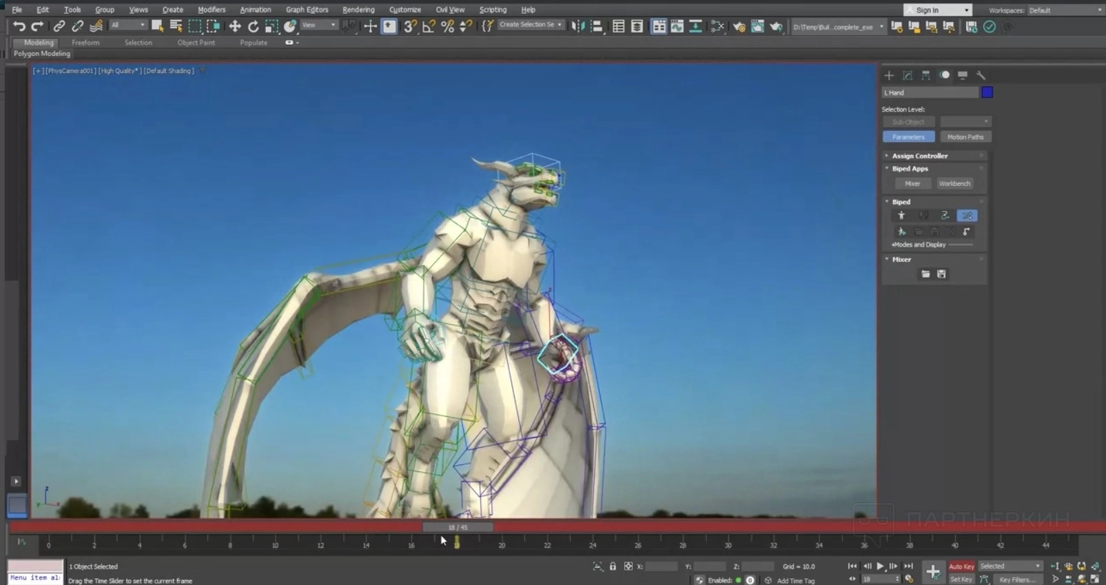Viewport: 1106px width, 585px height.
Task: Click the Mirror tool icon
Action: click(x=578, y=26)
